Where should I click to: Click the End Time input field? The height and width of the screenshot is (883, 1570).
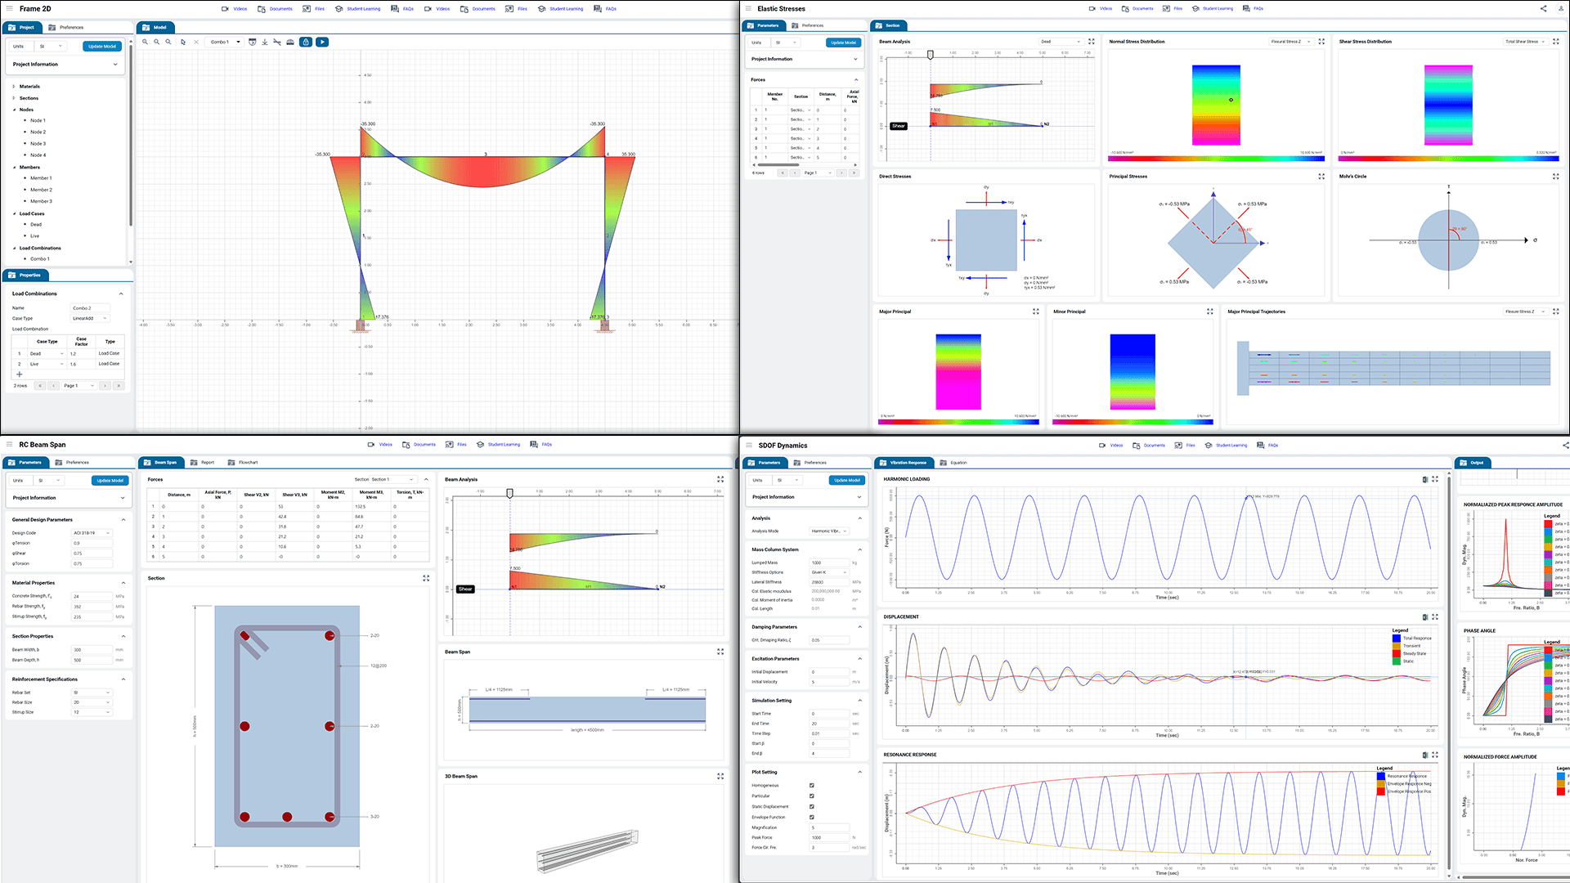click(x=828, y=724)
